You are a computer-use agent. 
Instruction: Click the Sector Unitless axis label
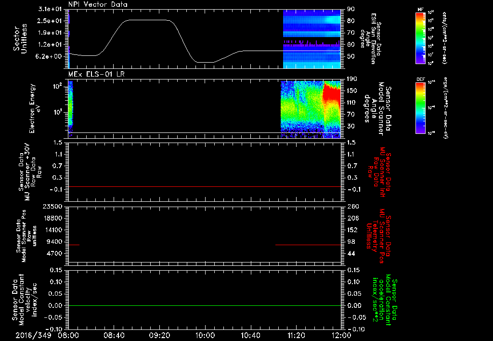[x=20, y=39]
